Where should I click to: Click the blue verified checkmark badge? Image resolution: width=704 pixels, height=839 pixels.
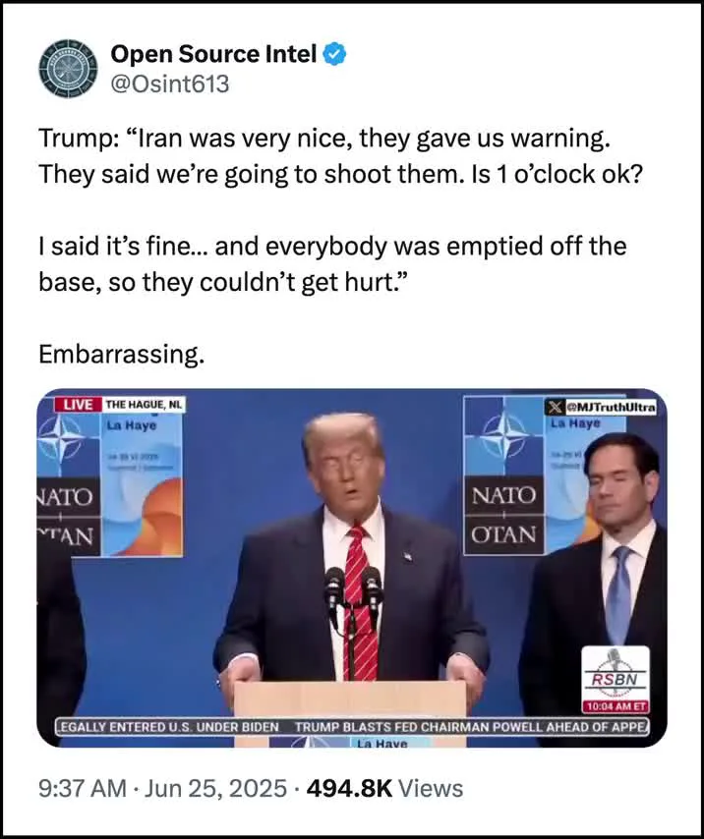point(335,54)
